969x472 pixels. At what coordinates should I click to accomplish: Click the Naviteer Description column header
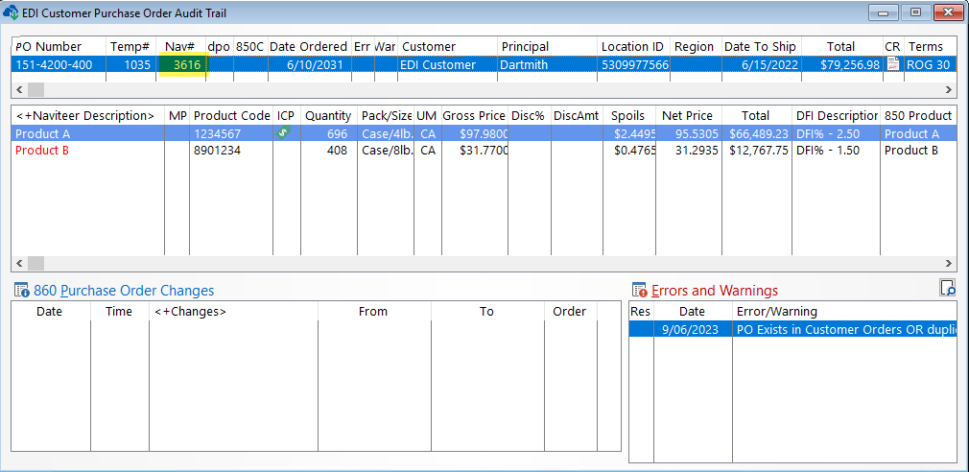84,115
